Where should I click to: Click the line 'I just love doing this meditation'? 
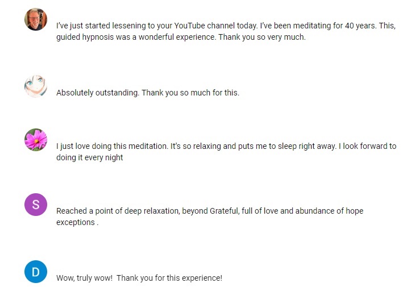coord(226,146)
